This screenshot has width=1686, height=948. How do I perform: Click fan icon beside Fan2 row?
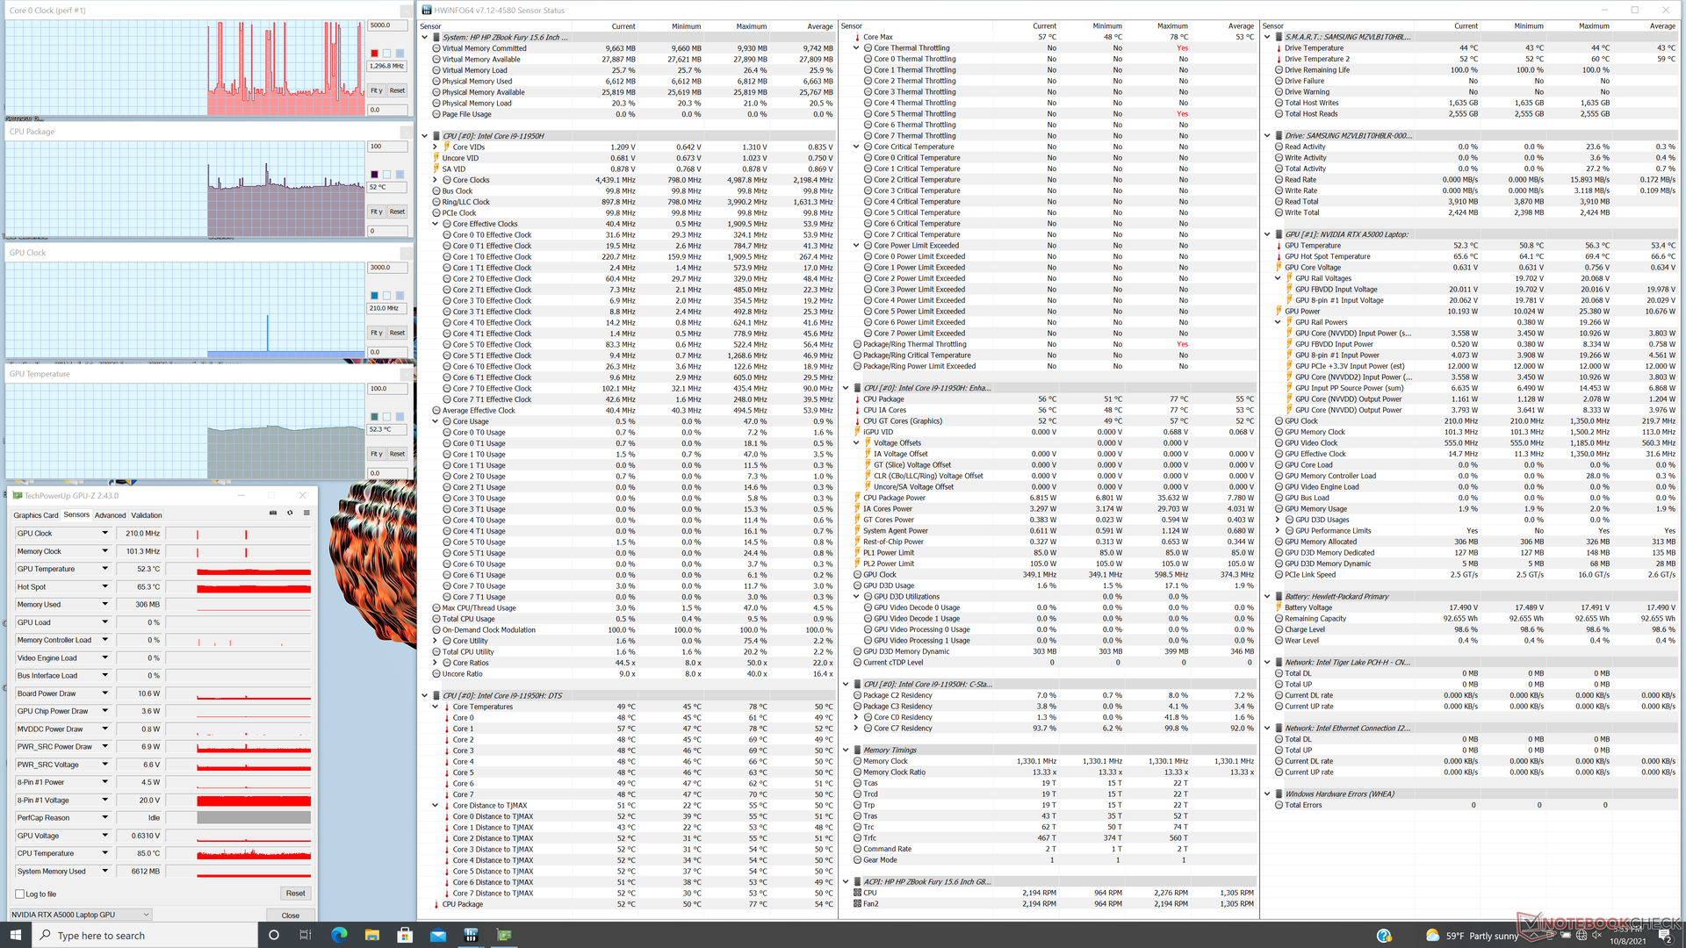[x=857, y=904]
